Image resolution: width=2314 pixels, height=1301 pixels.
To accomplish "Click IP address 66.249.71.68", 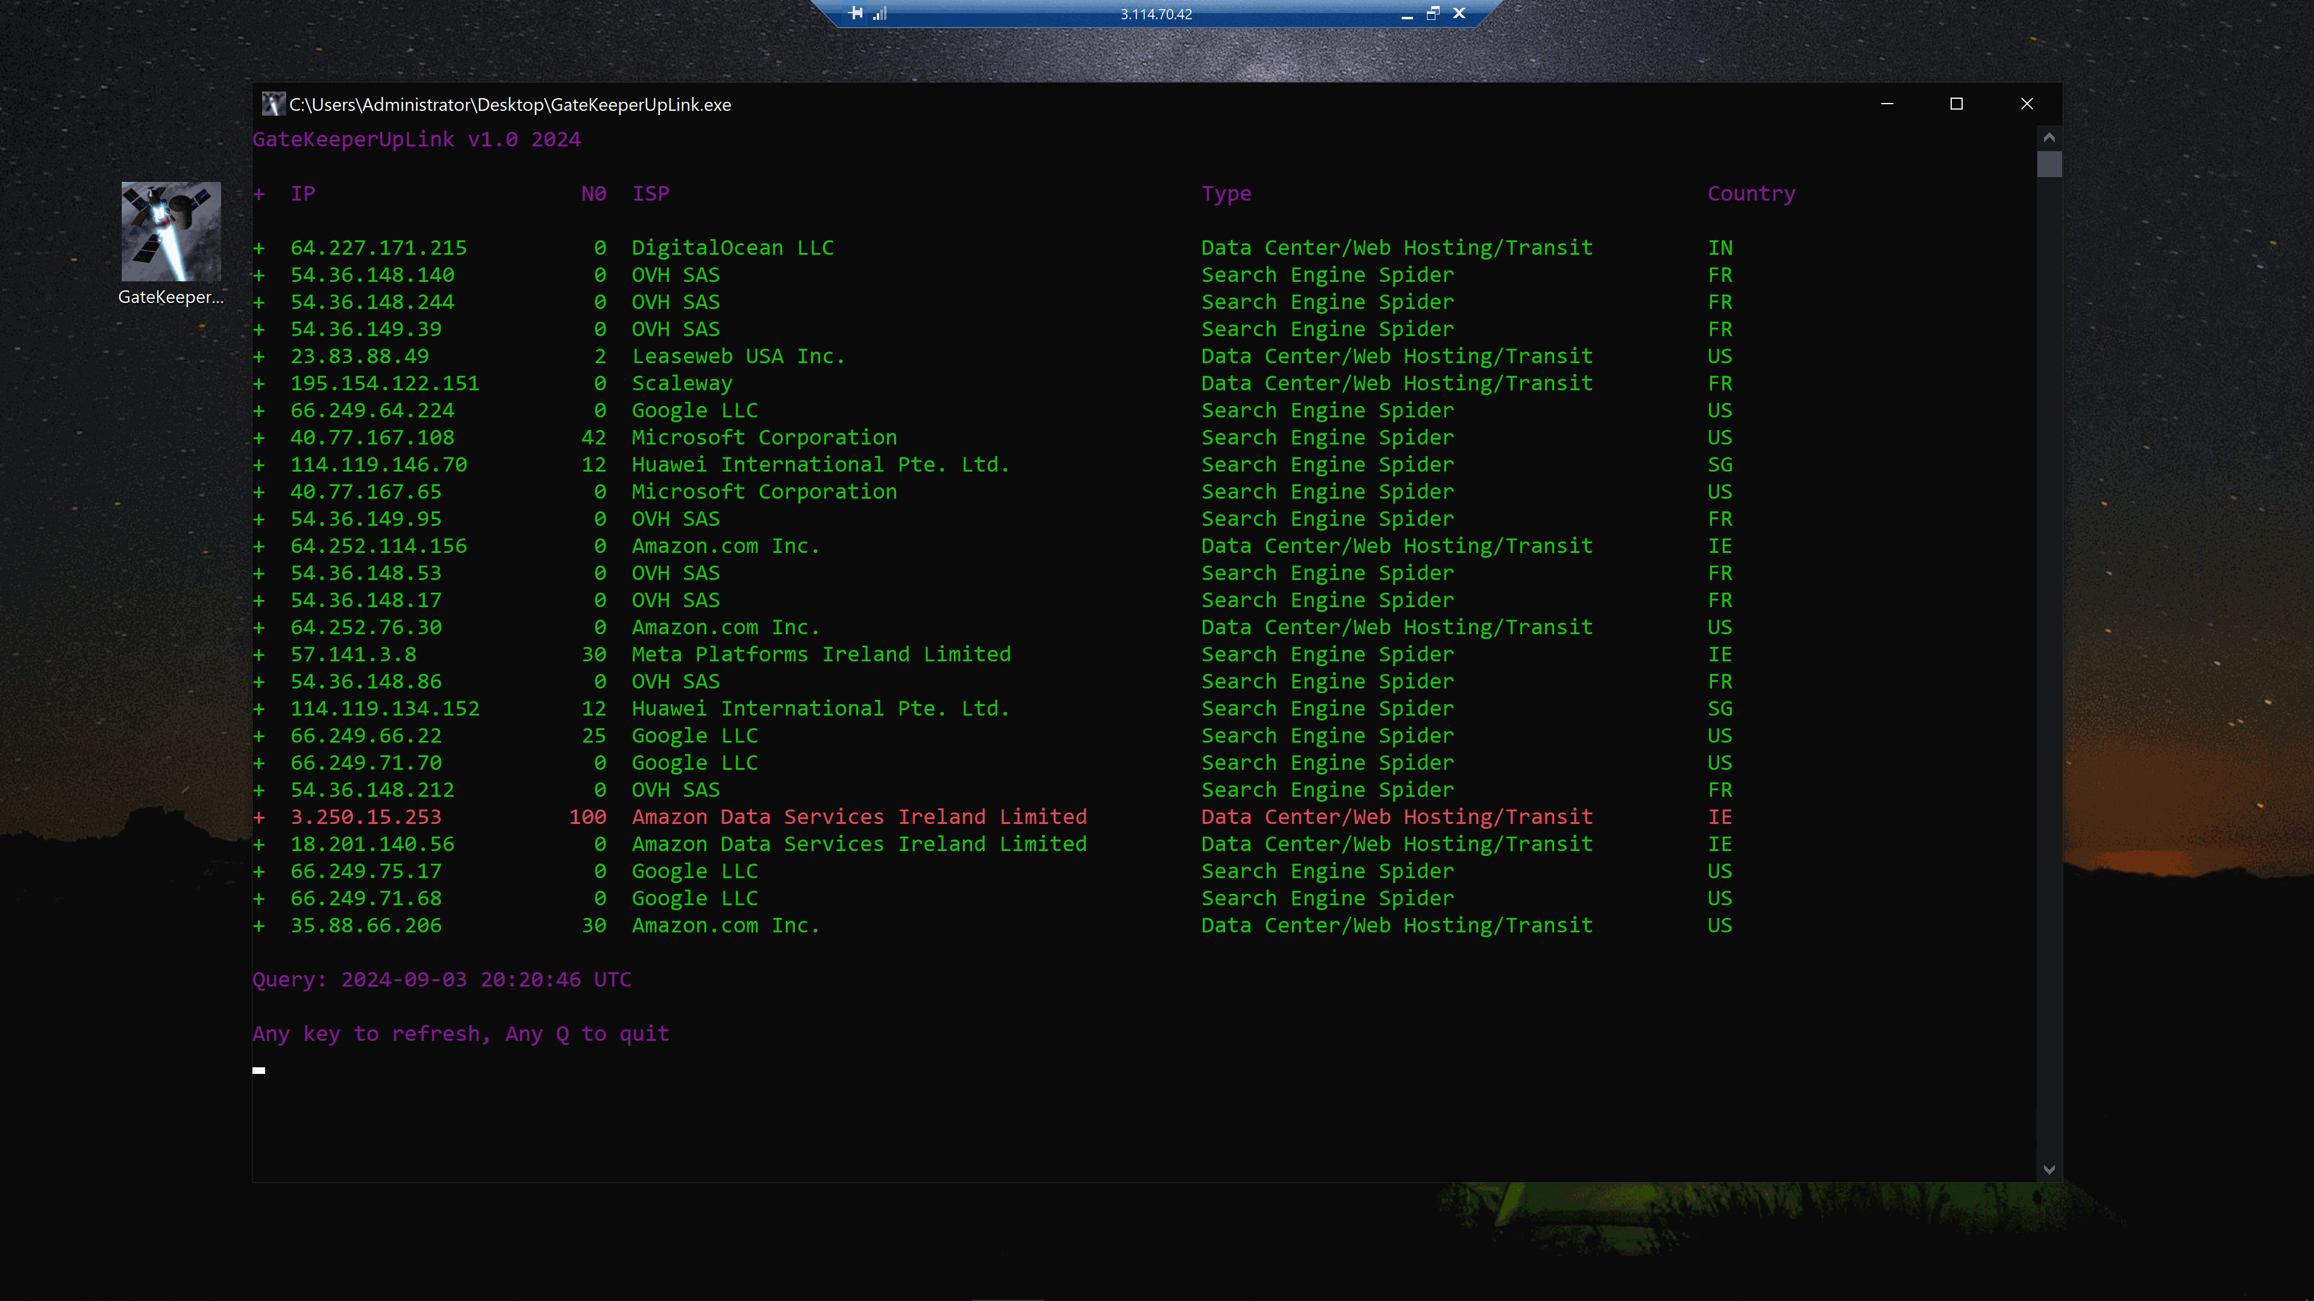I will [366, 899].
